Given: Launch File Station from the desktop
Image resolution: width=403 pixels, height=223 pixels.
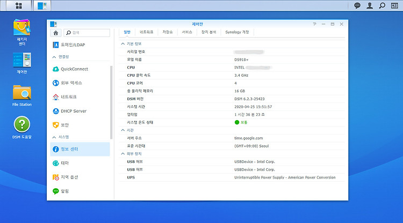Looking at the screenshot, I should 22,95.
